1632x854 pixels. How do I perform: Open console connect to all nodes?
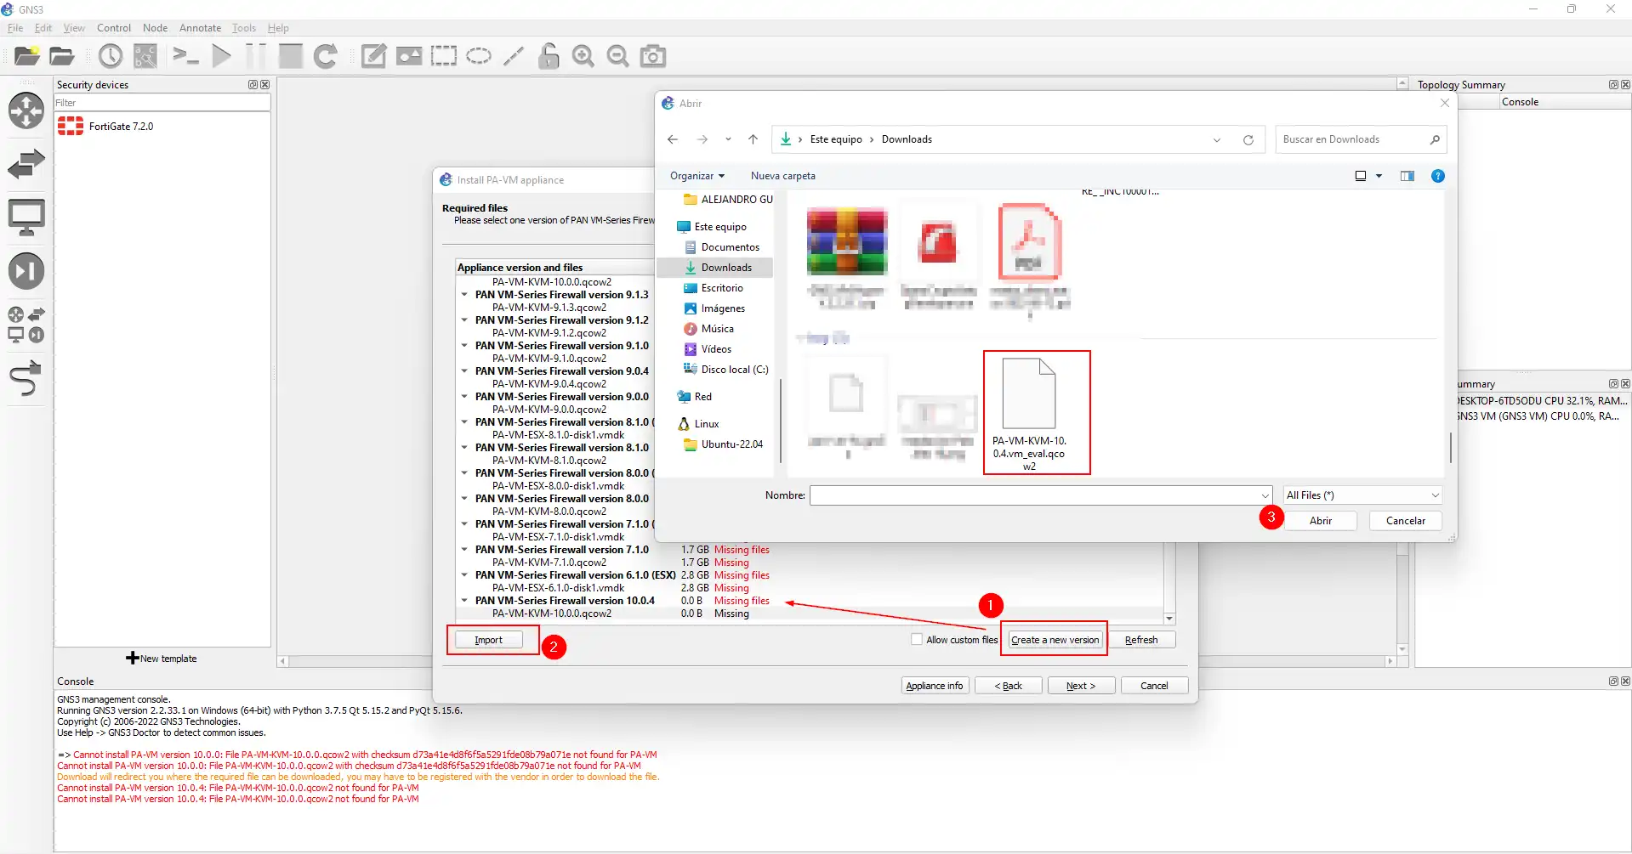click(185, 56)
